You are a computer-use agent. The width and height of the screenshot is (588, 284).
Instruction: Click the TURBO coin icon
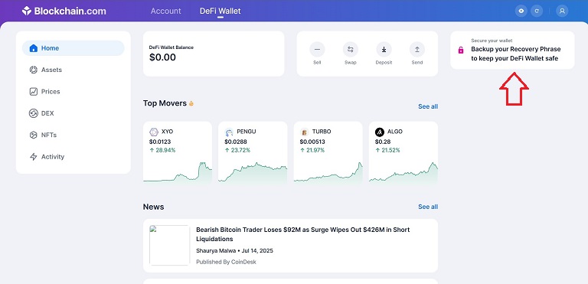click(305, 132)
